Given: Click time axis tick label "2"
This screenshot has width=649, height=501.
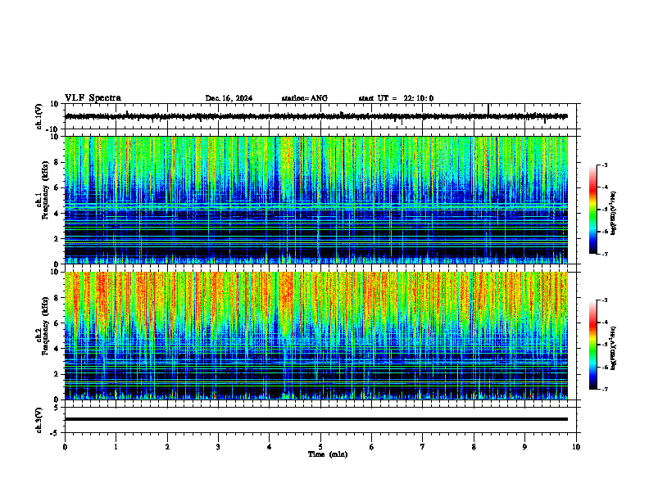Looking at the screenshot, I should [x=167, y=447].
